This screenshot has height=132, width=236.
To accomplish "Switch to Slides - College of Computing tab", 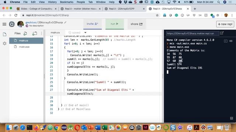I will [37, 9].
